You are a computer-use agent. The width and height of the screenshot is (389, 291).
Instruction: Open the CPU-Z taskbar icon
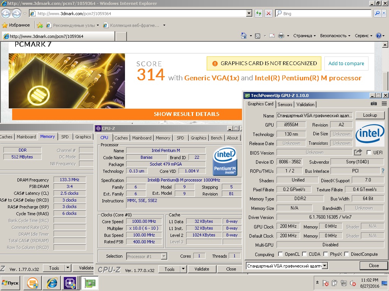tap(70, 283)
